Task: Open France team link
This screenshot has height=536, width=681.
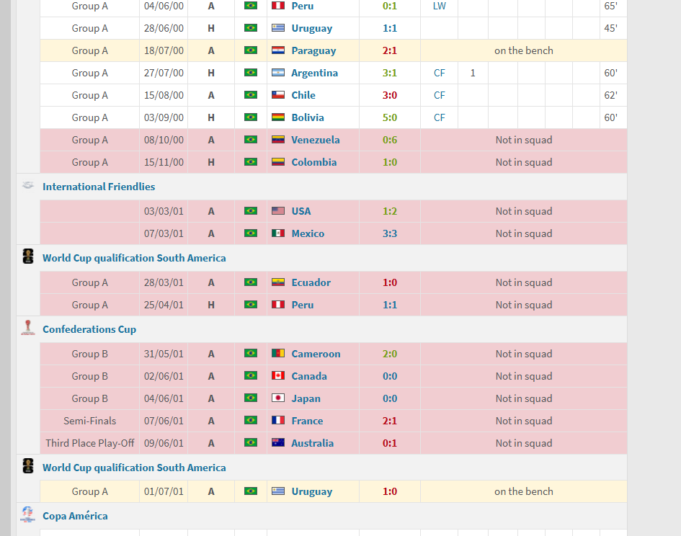Action: 307,421
